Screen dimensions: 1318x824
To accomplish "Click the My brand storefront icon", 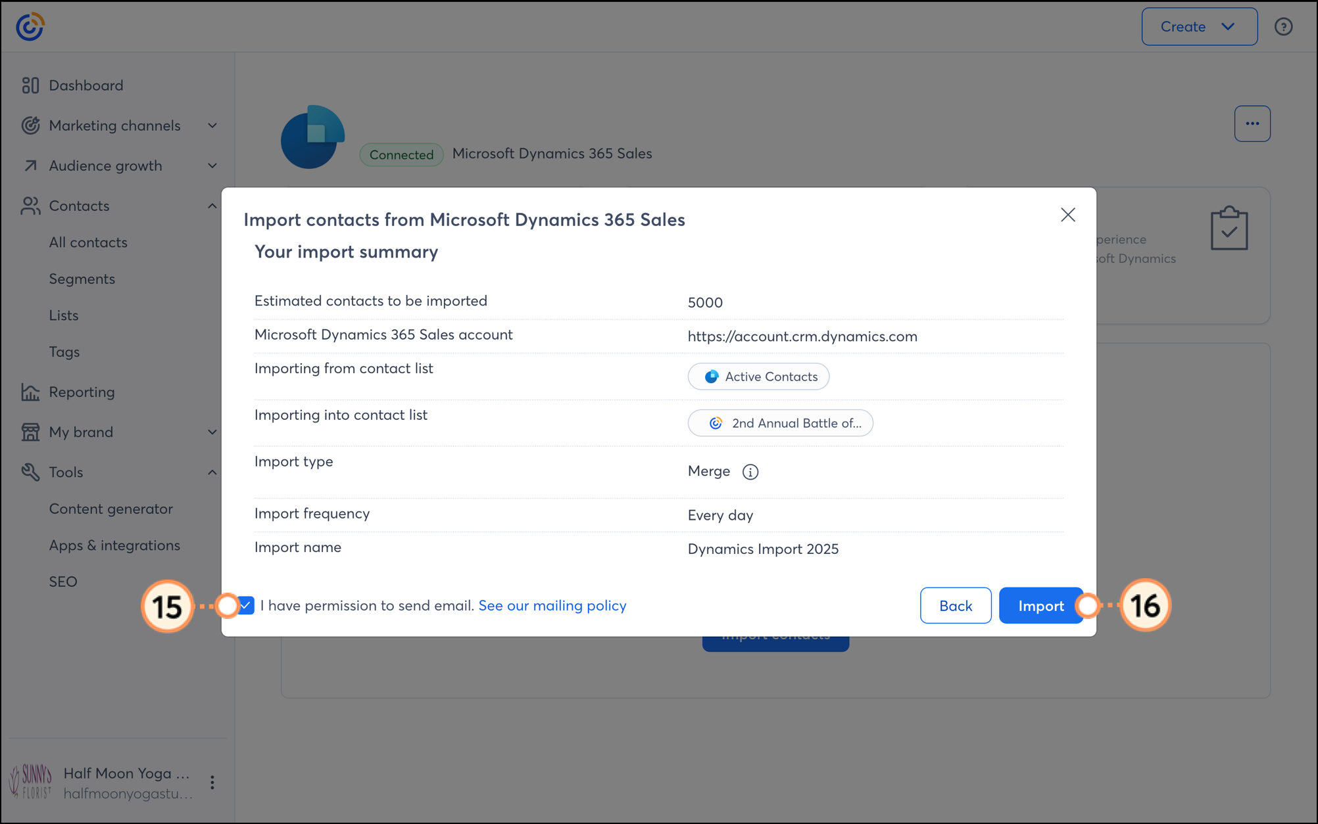I will click(x=30, y=432).
